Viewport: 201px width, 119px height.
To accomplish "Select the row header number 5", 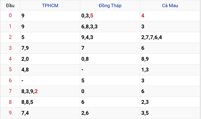I will (10, 70).
